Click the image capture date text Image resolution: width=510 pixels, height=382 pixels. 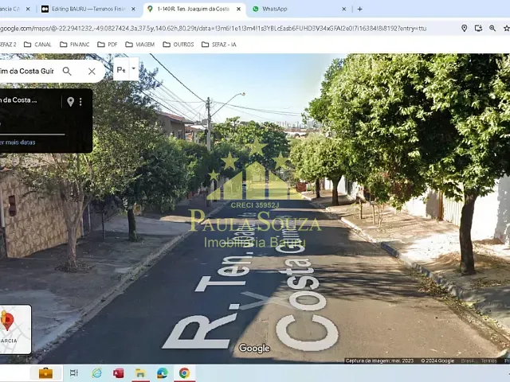tap(379, 361)
